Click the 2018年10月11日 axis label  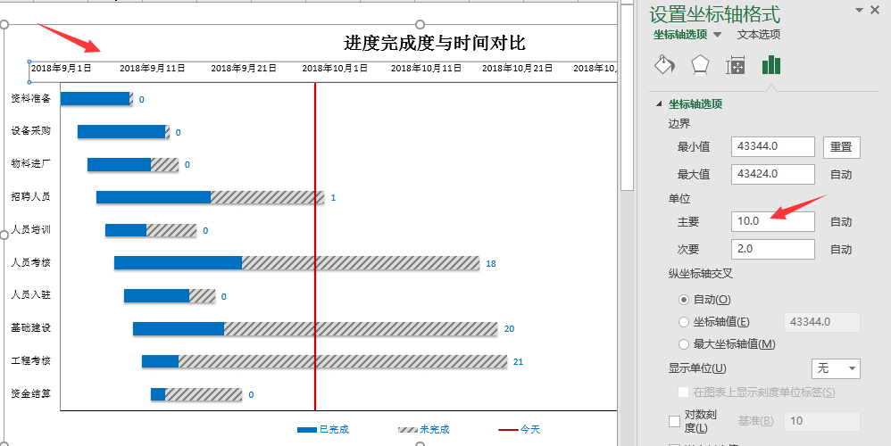426,68
